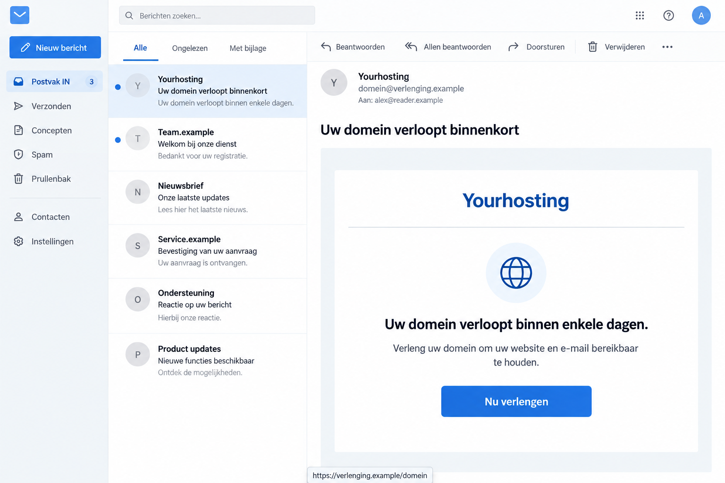This screenshot has height=483, width=725.
Task: Toggle unread dot on Team.example message
Action: [x=118, y=140]
